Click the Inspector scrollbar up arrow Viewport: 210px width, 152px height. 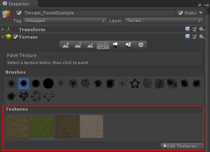click(208, 10)
